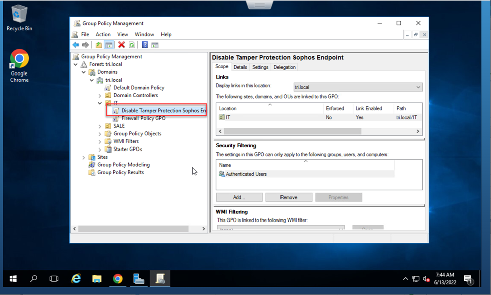Screen dimensions: 491x295
Task: Collapse the IT organizational unit
Action: pos(100,103)
